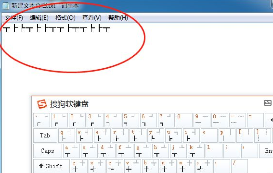273x173 pixels.
Task: Open the 格式(O) menu
Action: coord(65,18)
